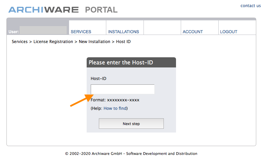Image resolution: width=263 pixels, height=161 pixels.
Task: Click the New Installation breadcrumb
Action: pos(94,42)
